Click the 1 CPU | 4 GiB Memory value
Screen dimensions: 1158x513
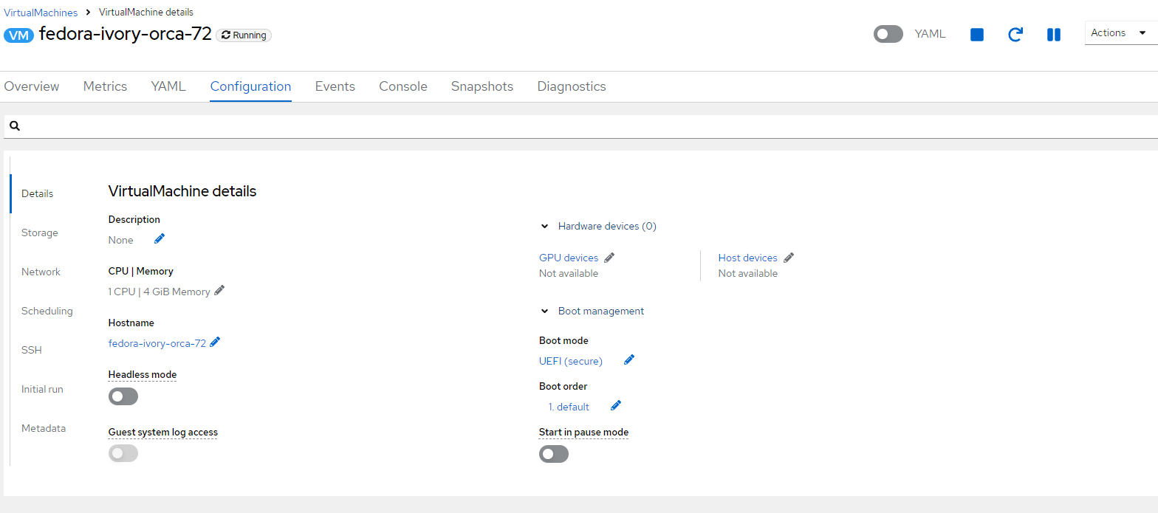click(x=159, y=292)
